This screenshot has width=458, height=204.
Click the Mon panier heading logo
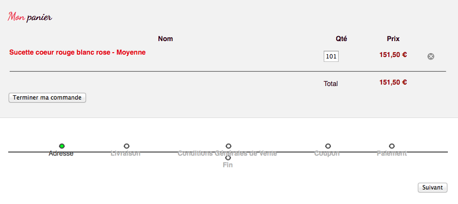click(x=30, y=17)
